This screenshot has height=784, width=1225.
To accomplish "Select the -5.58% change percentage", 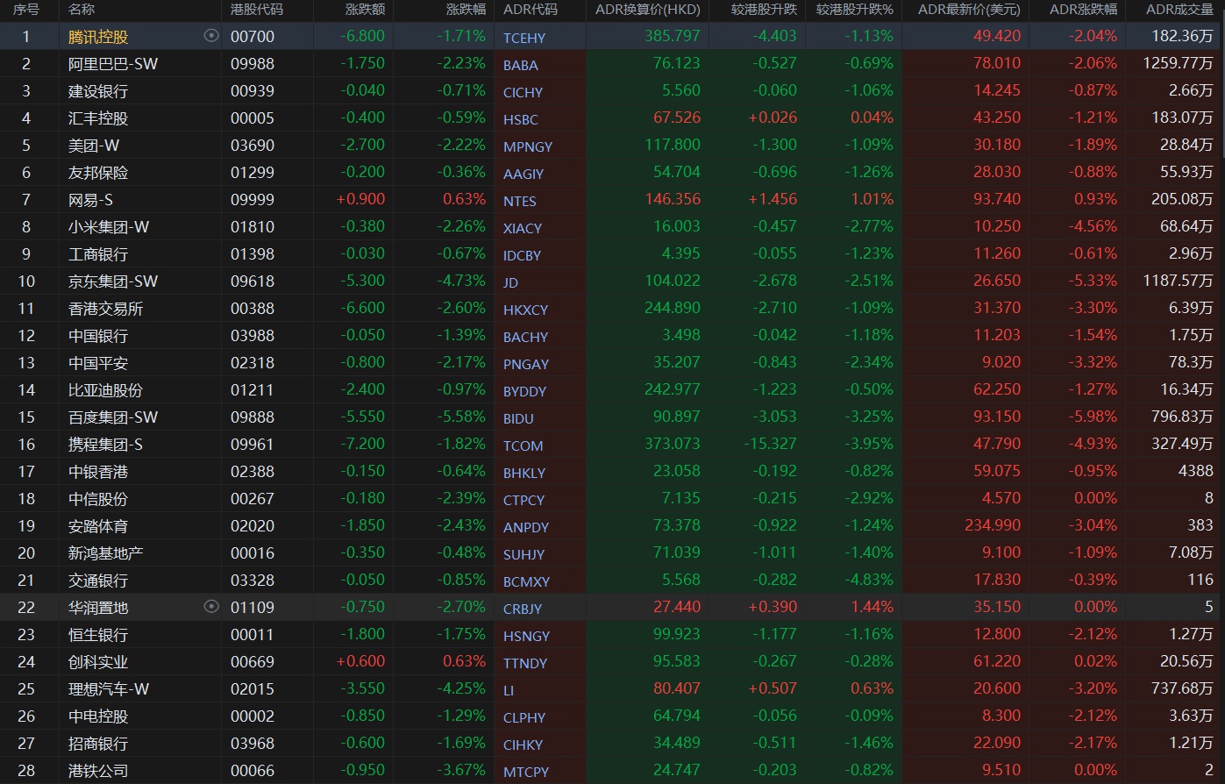I will [461, 417].
